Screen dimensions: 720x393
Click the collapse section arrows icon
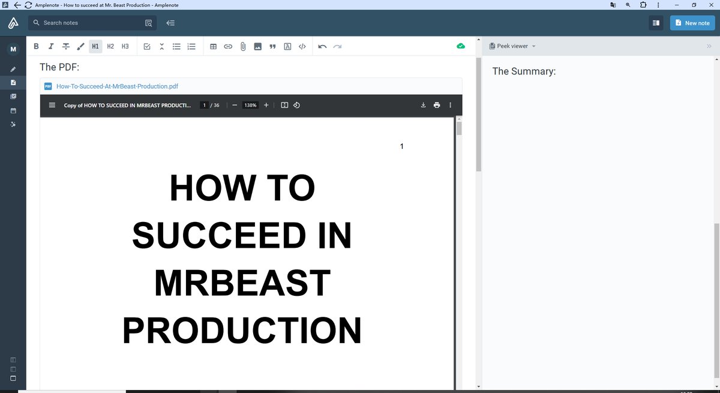coord(161,46)
